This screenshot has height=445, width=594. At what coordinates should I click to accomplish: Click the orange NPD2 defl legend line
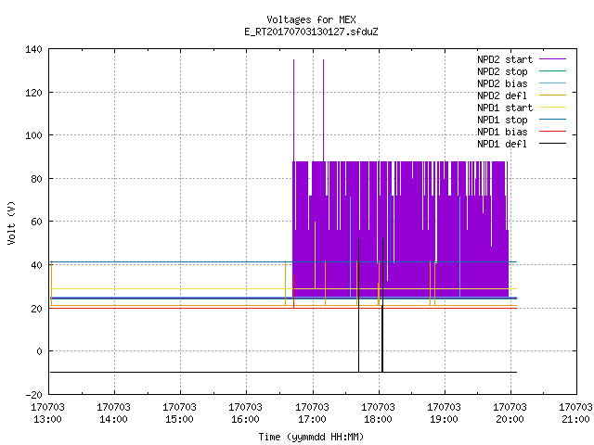(553, 95)
